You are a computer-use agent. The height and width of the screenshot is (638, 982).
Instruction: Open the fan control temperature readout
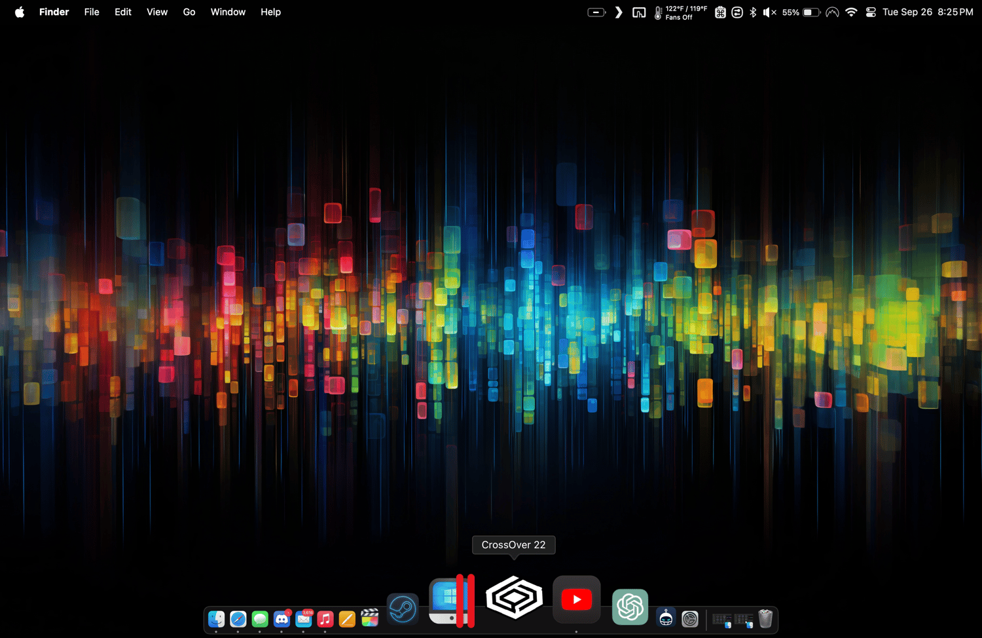(x=681, y=12)
